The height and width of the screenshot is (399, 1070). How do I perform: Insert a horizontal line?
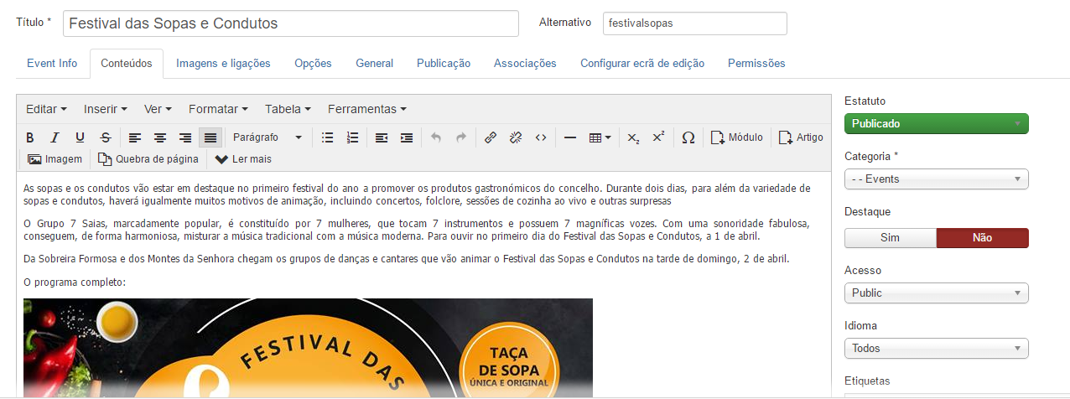[x=570, y=137]
